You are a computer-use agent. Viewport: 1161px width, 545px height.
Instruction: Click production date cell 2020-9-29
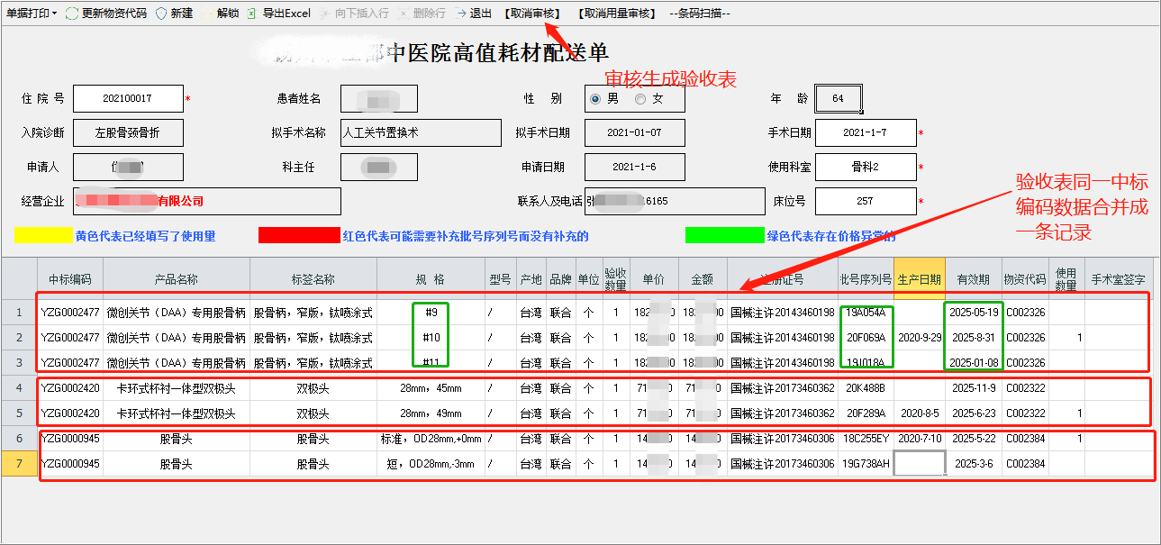919,338
